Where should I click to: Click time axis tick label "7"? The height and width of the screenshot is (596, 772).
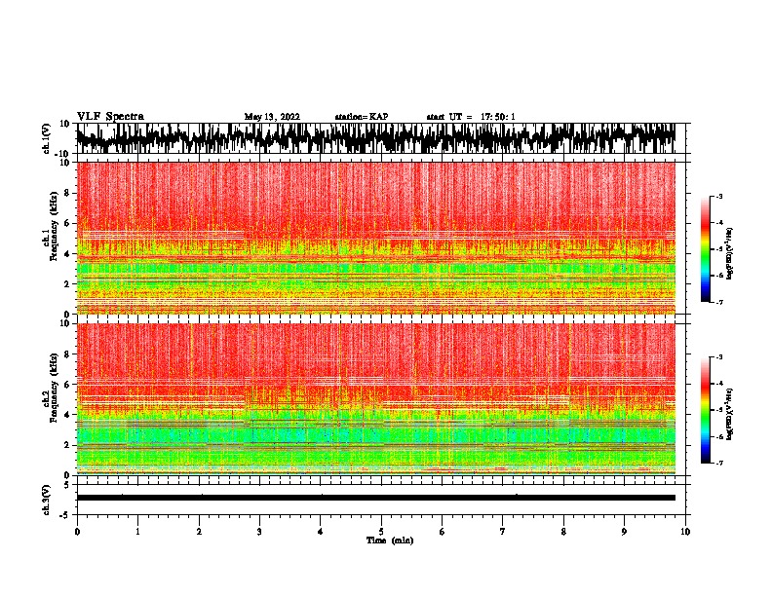pyautogui.click(x=503, y=532)
